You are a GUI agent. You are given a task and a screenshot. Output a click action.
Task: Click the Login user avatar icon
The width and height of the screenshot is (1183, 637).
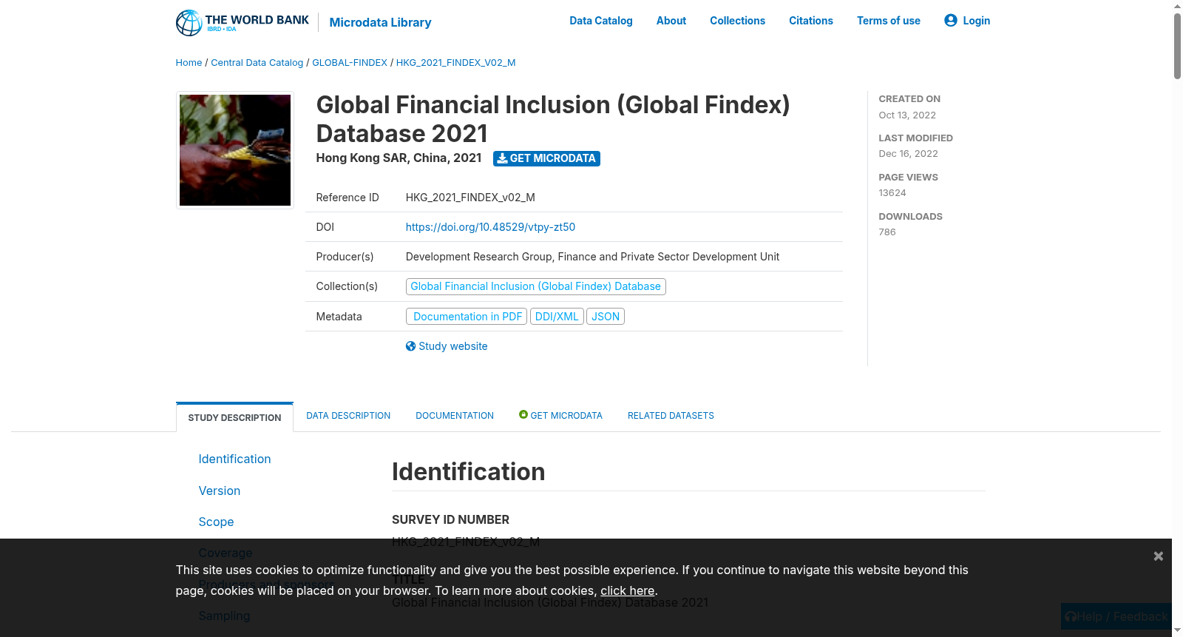coord(951,21)
